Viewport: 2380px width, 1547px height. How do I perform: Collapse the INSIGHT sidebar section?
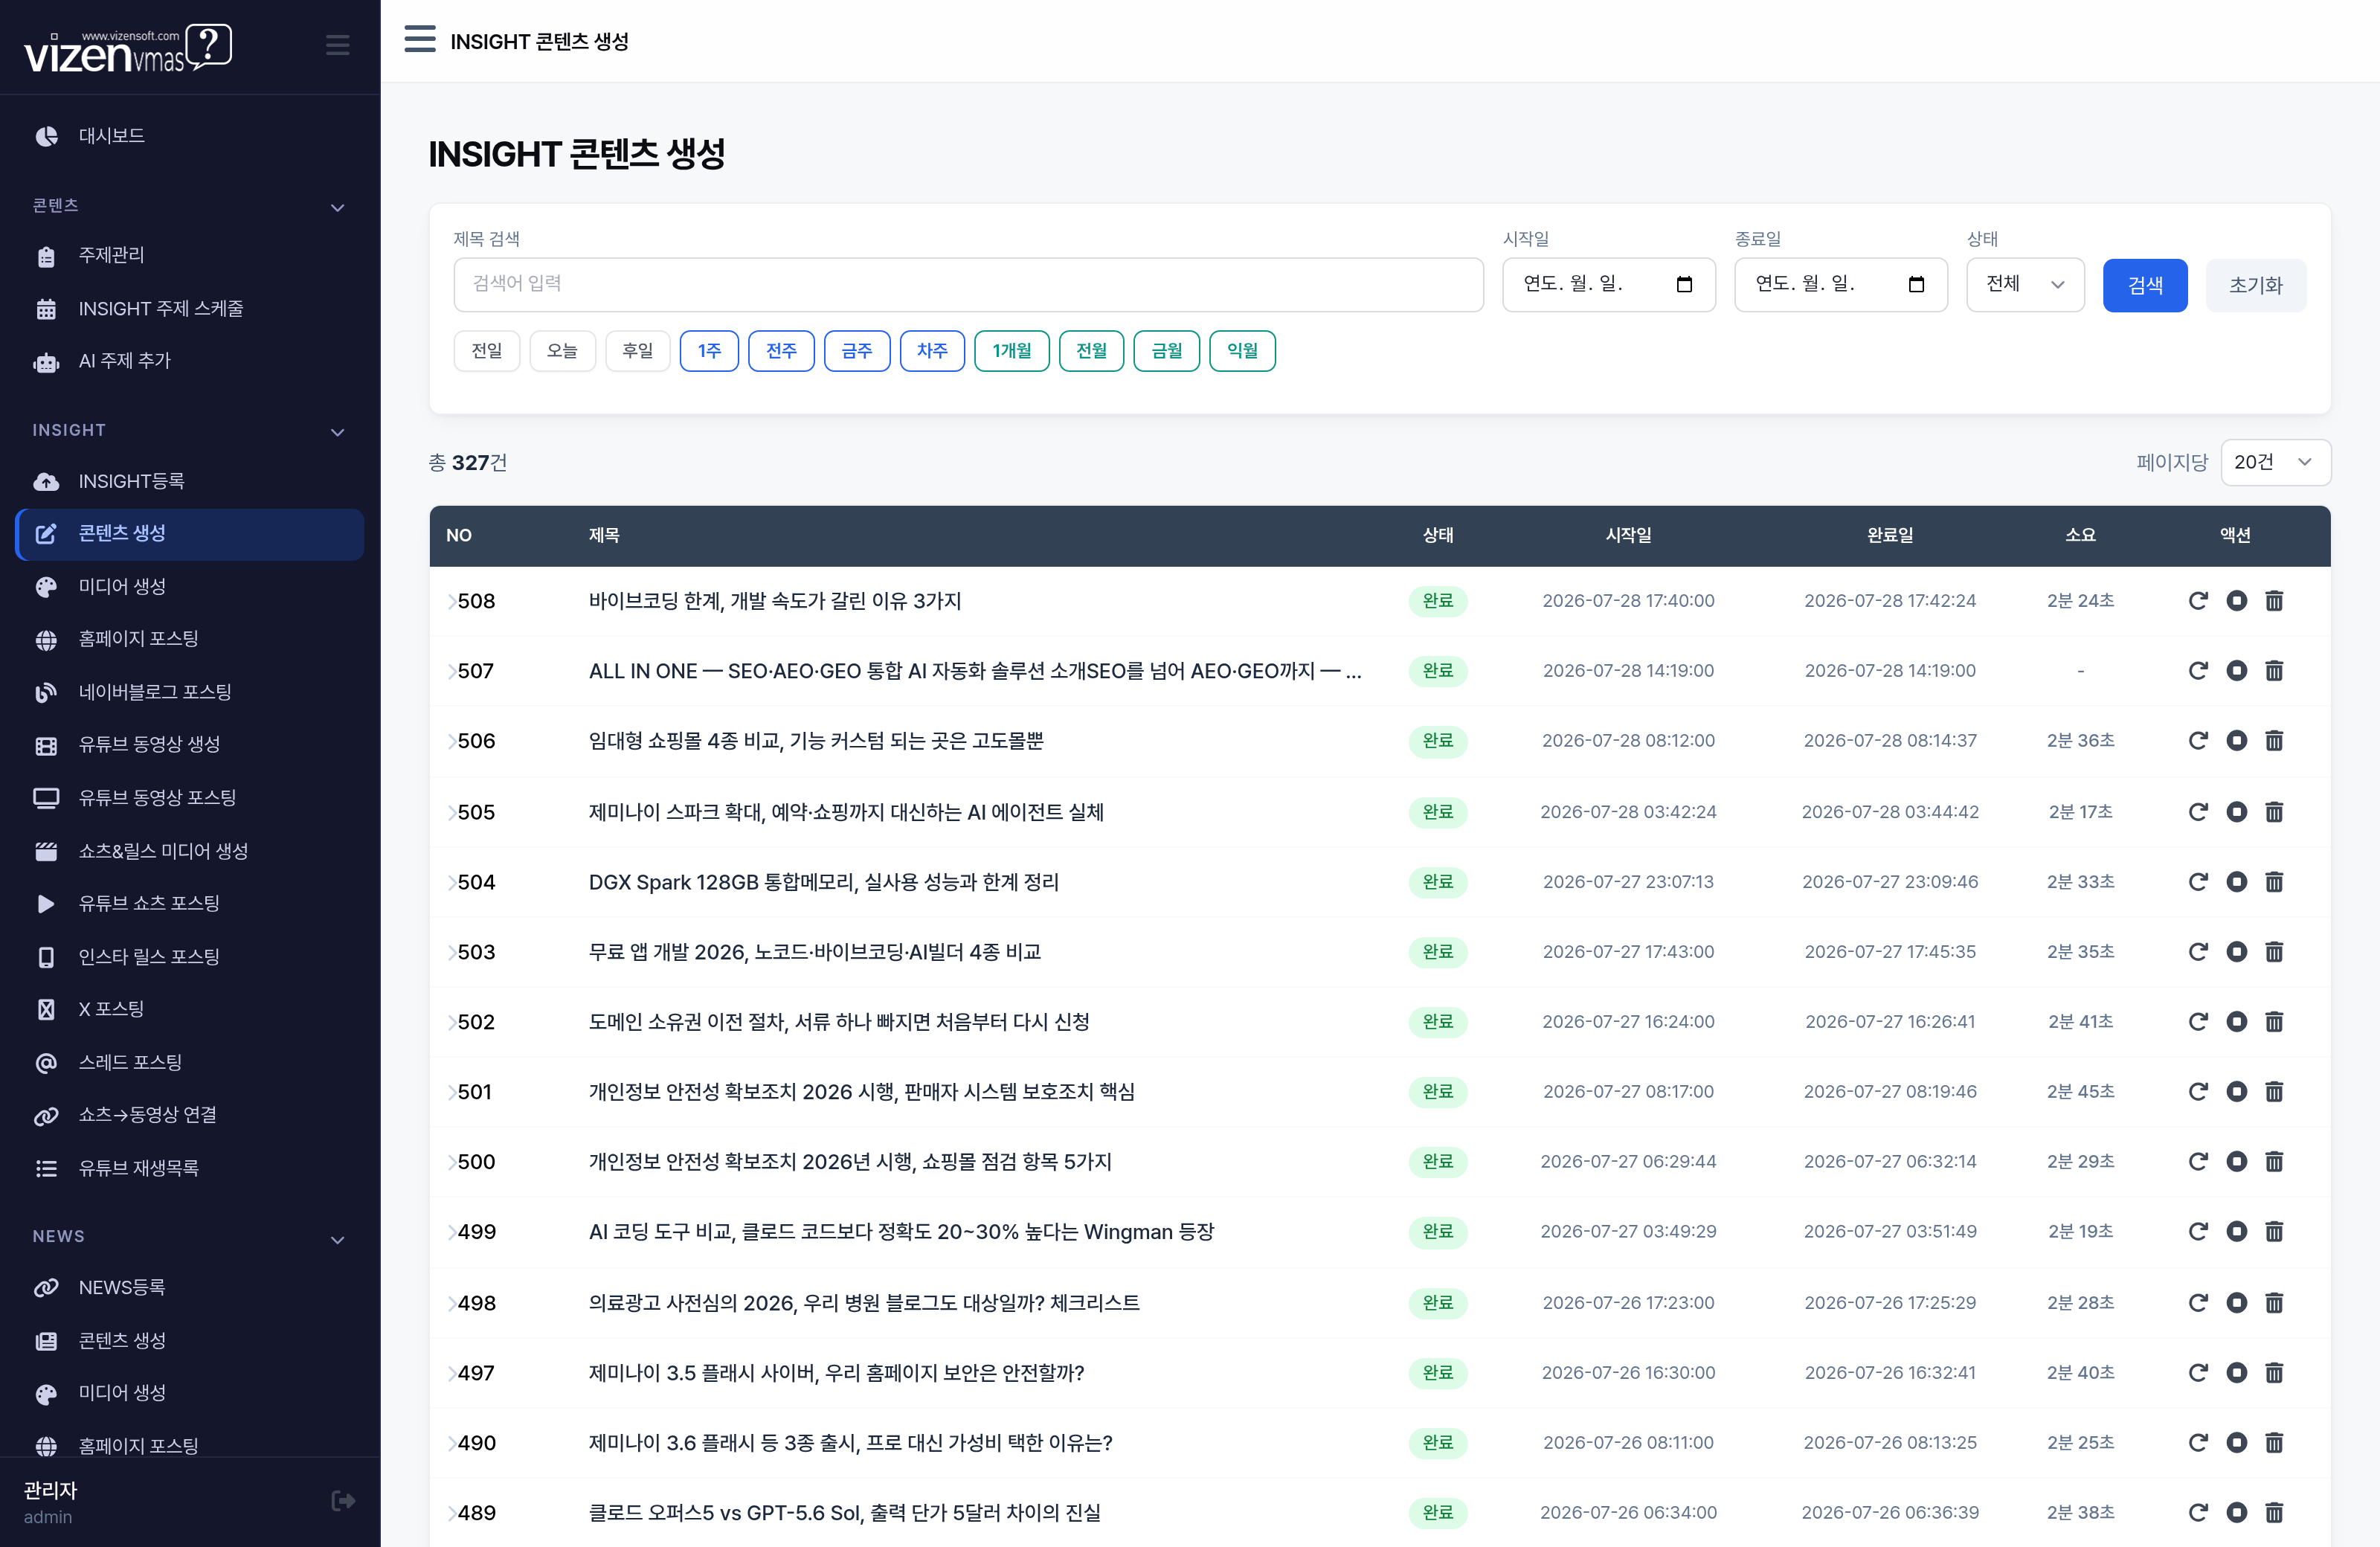[x=338, y=432]
